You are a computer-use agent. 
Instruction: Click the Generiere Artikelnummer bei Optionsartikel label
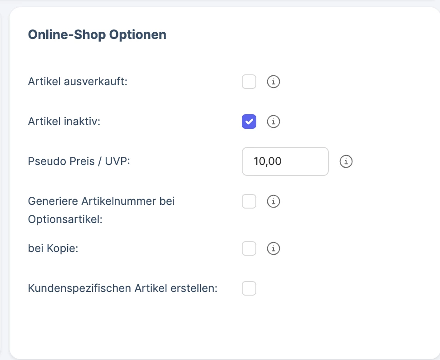pyautogui.click(x=101, y=210)
